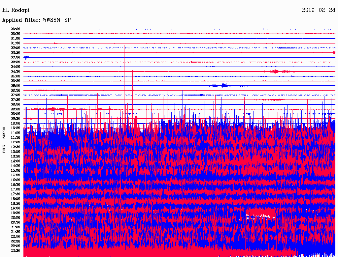338x257 pixels.
Task: Select the 15:00 time label
Action: click(16, 170)
